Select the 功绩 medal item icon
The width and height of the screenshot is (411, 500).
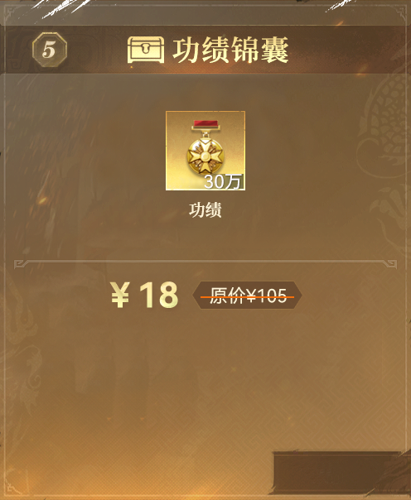[x=205, y=151]
